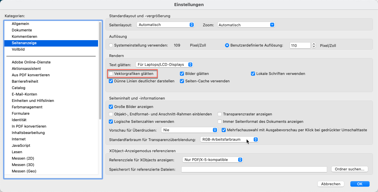Viewport: 378px width, 192px height.
Task: Open Referenzziele für XObjects dropdown
Action: point(212,160)
